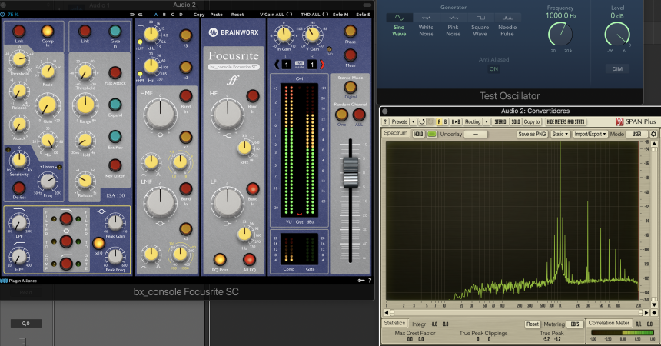
Task: Click the Anti Aliased ON button
Action: (493, 68)
